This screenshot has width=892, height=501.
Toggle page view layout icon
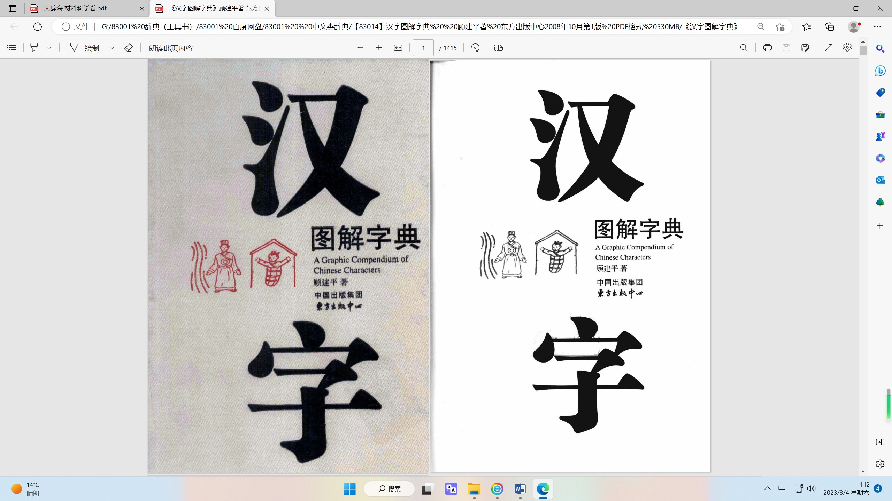[499, 48]
